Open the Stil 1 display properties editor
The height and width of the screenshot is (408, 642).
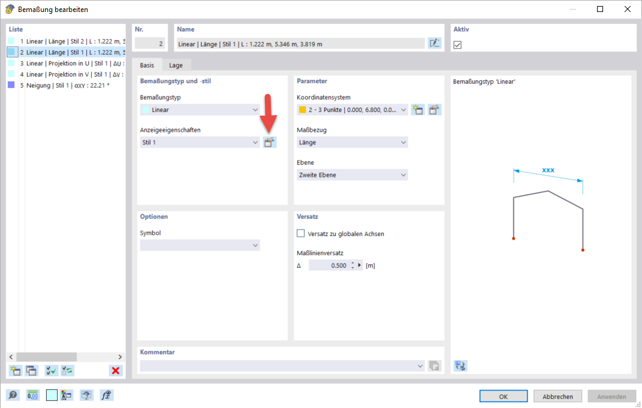pos(270,142)
